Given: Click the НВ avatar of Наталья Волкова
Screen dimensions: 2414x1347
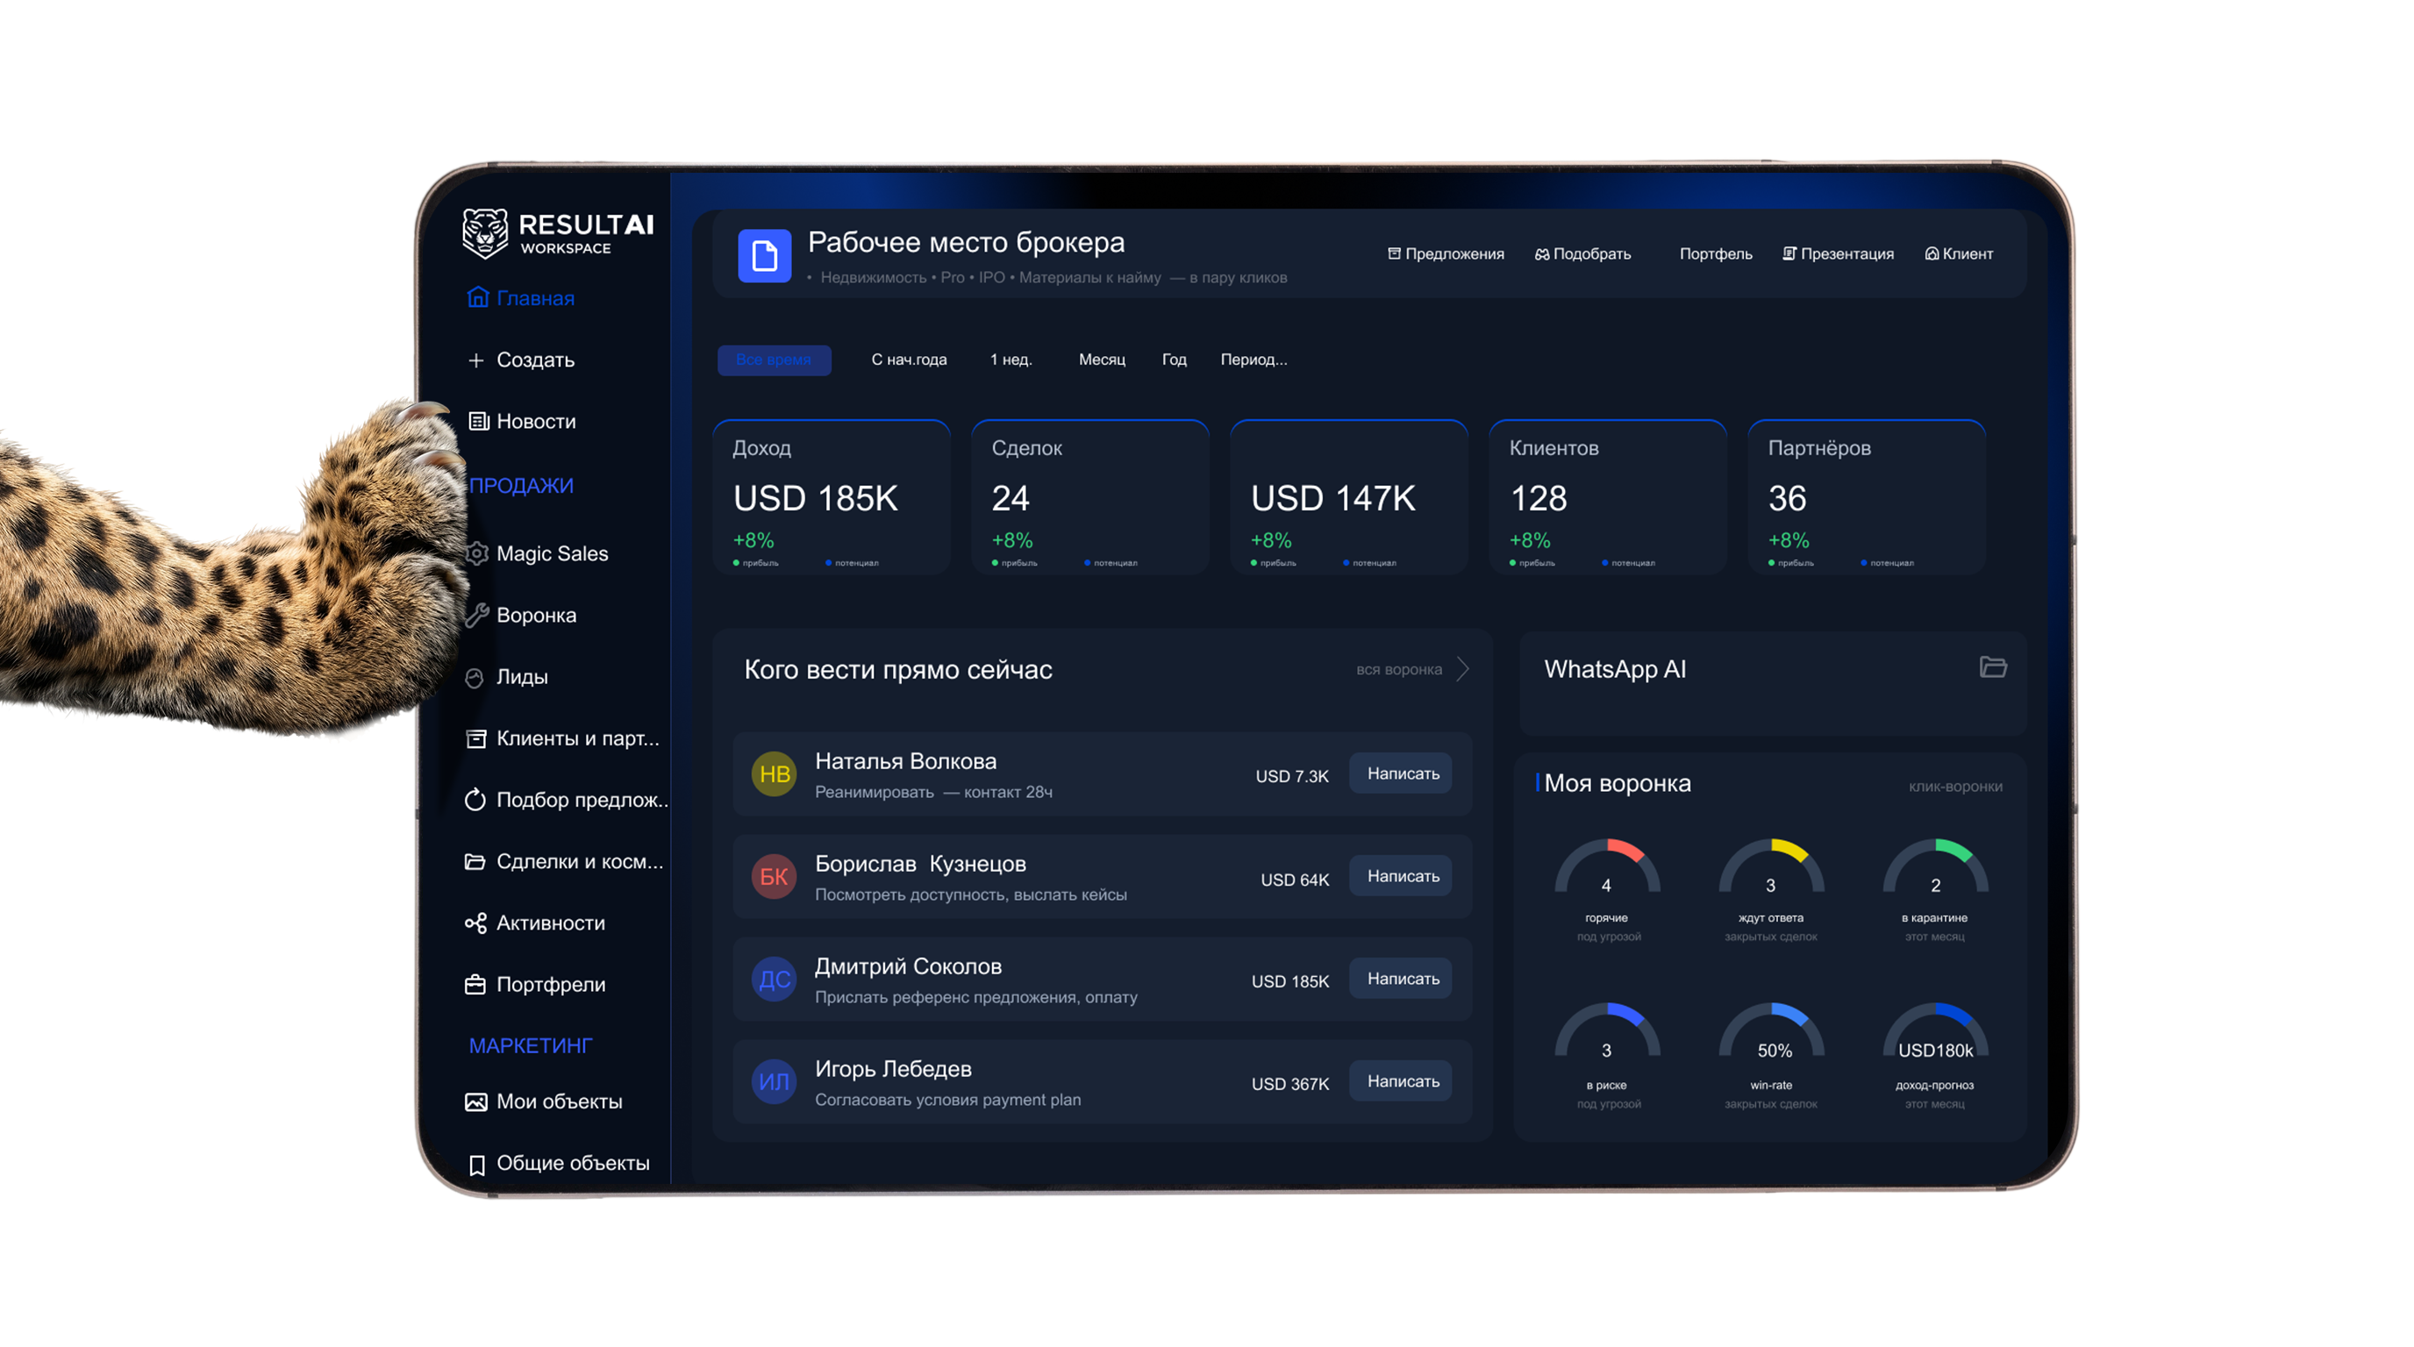Looking at the screenshot, I should pyautogui.click(x=774, y=773).
